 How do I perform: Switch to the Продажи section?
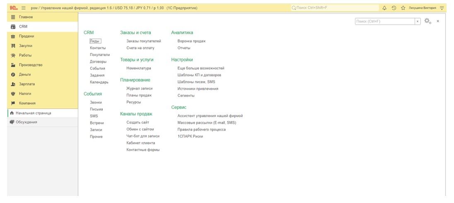coord(27,36)
